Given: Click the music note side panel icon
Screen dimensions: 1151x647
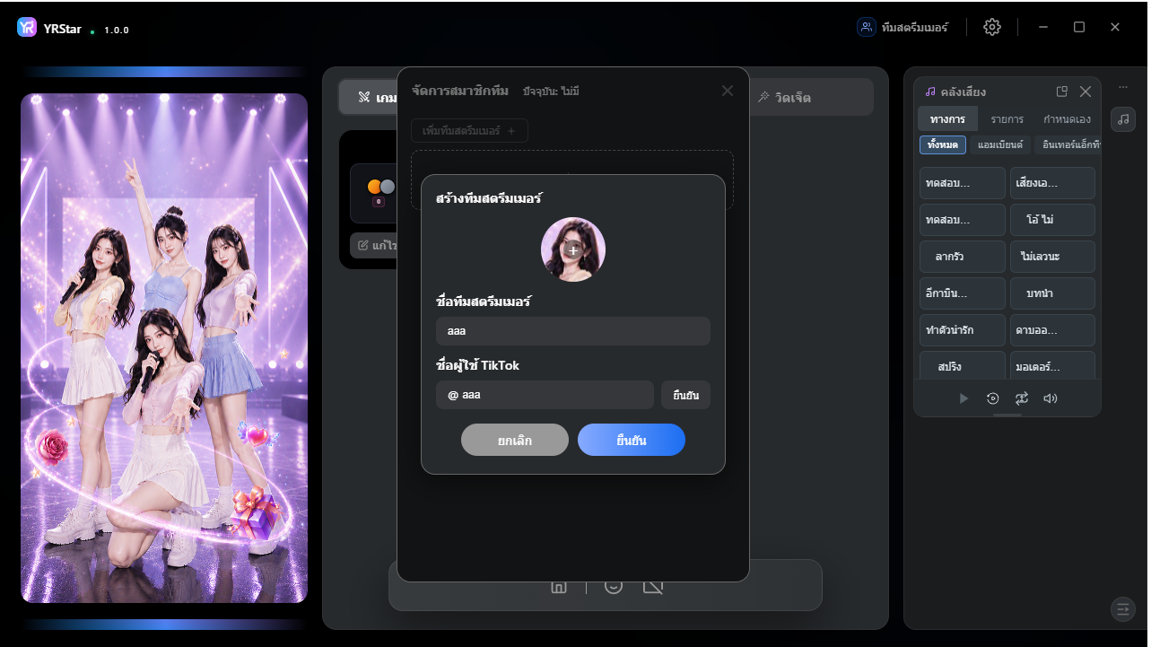Looking at the screenshot, I should click(x=1123, y=118).
